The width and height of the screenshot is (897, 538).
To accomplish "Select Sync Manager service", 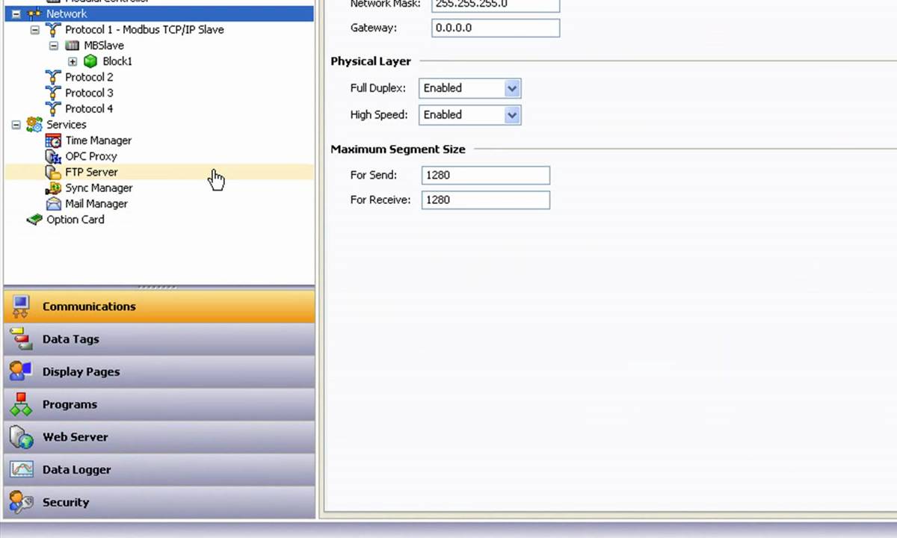I will pos(99,188).
